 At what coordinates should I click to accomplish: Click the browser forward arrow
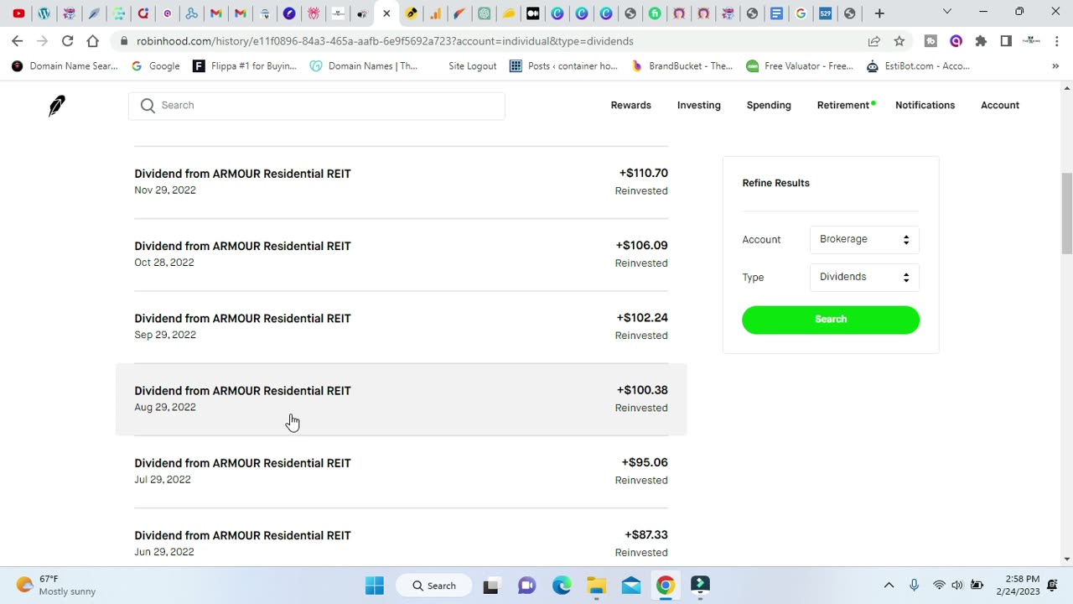[x=43, y=41]
